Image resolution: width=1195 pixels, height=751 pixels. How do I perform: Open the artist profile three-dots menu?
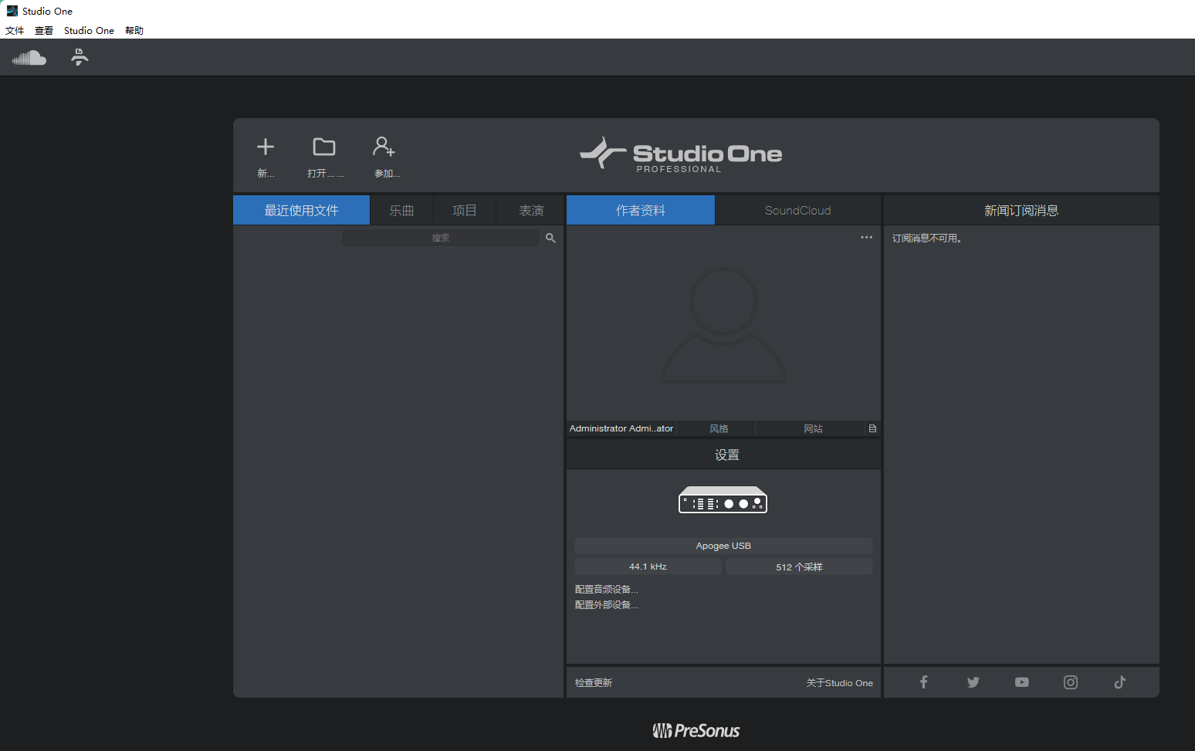click(866, 238)
